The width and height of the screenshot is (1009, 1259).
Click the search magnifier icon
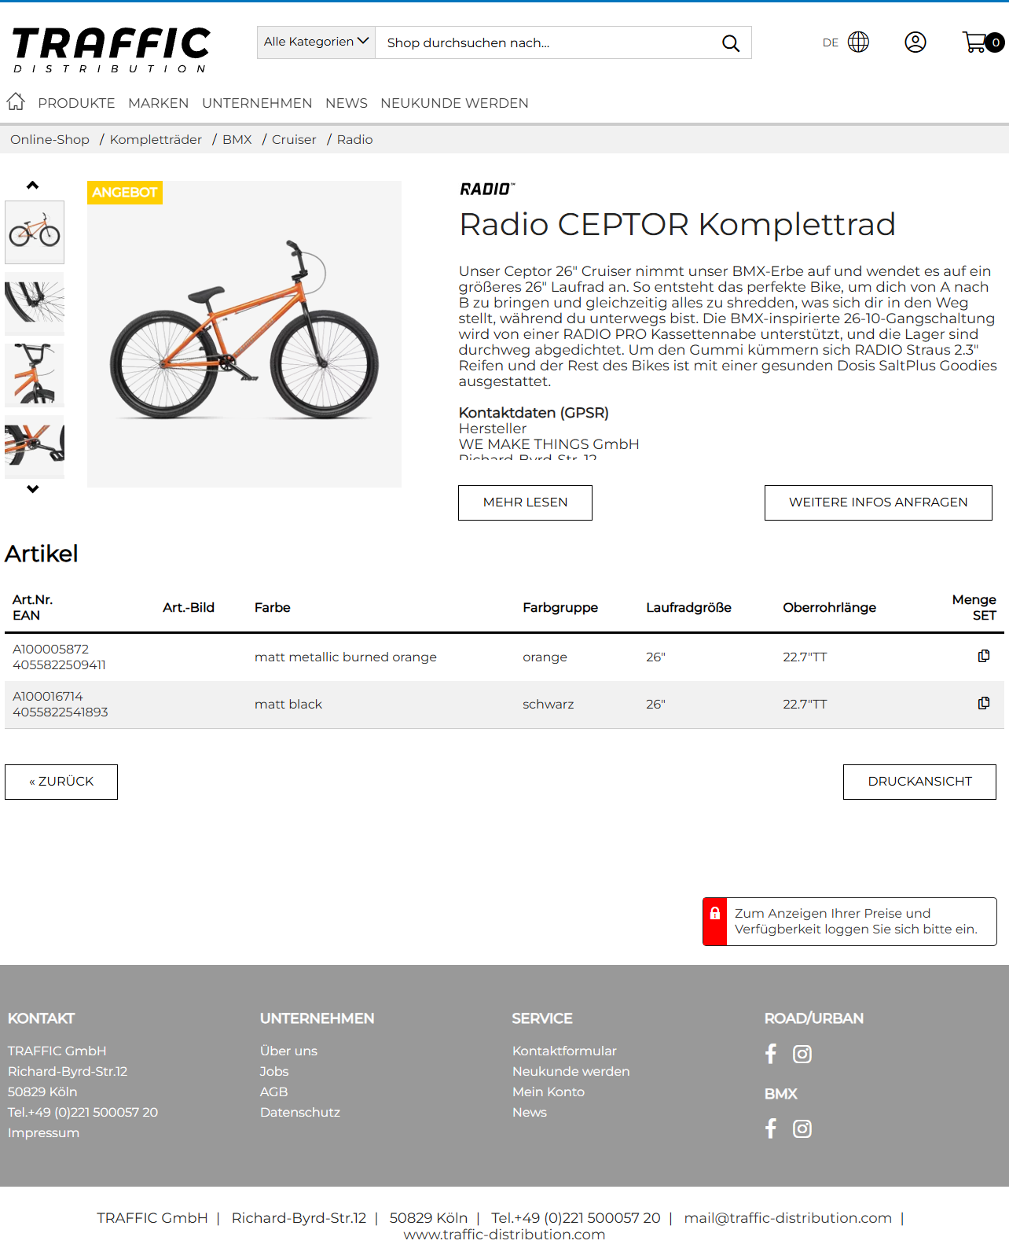point(730,43)
